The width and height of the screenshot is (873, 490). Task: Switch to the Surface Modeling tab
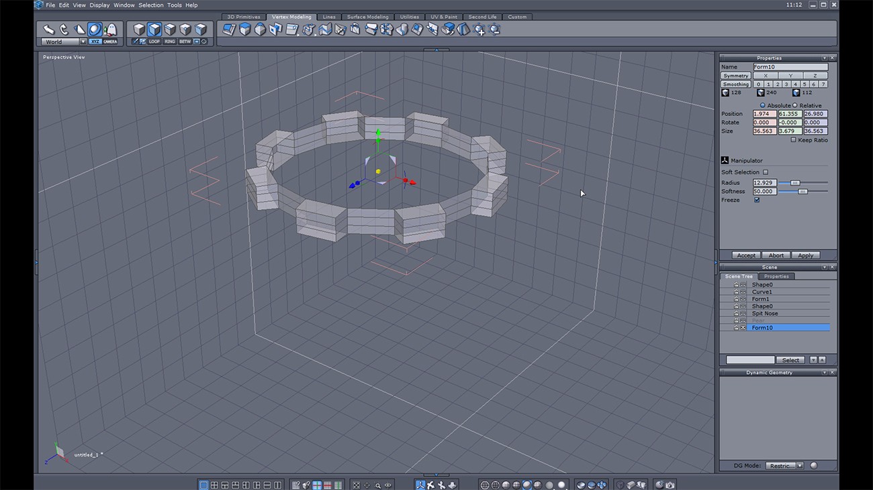[x=367, y=17]
